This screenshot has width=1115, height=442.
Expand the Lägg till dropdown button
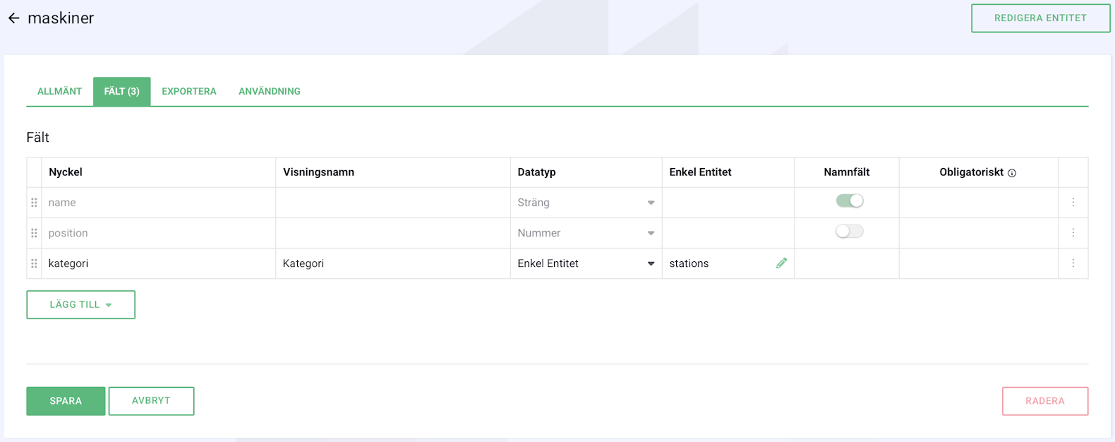coord(81,305)
